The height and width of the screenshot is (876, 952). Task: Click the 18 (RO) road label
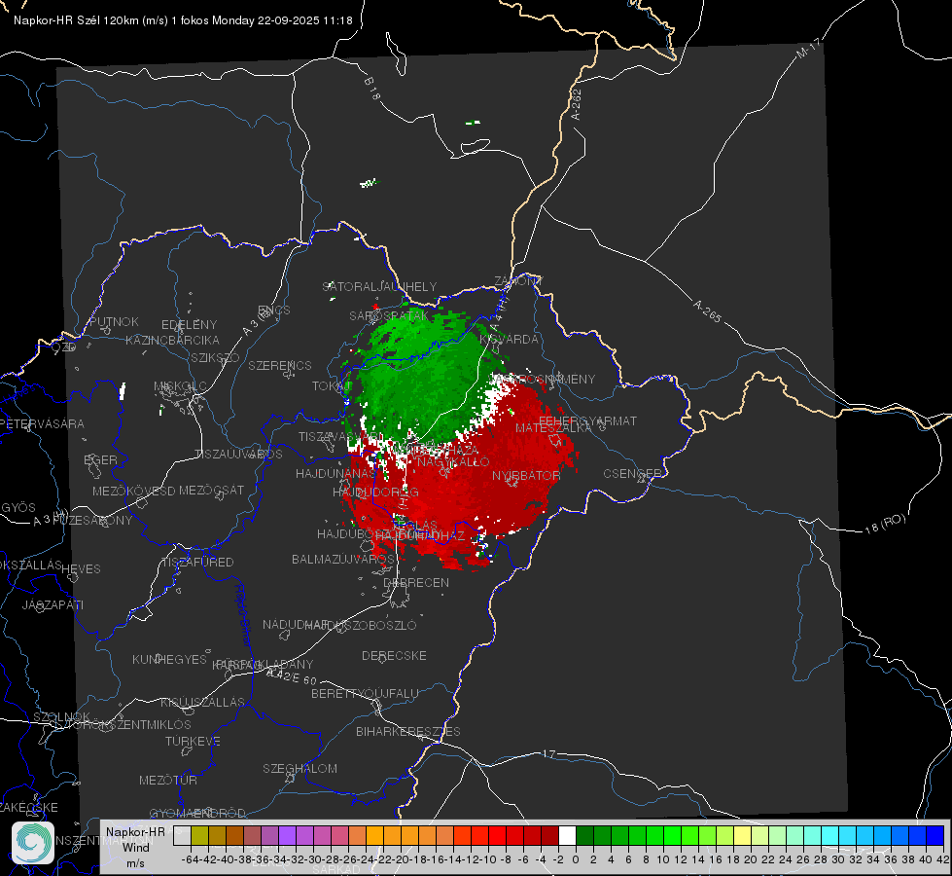pos(885,524)
